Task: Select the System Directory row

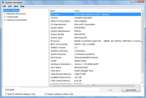Action: tap(96, 54)
